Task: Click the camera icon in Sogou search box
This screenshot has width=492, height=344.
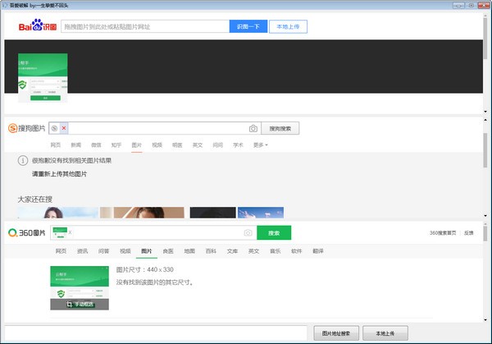Action: tap(253, 129)
